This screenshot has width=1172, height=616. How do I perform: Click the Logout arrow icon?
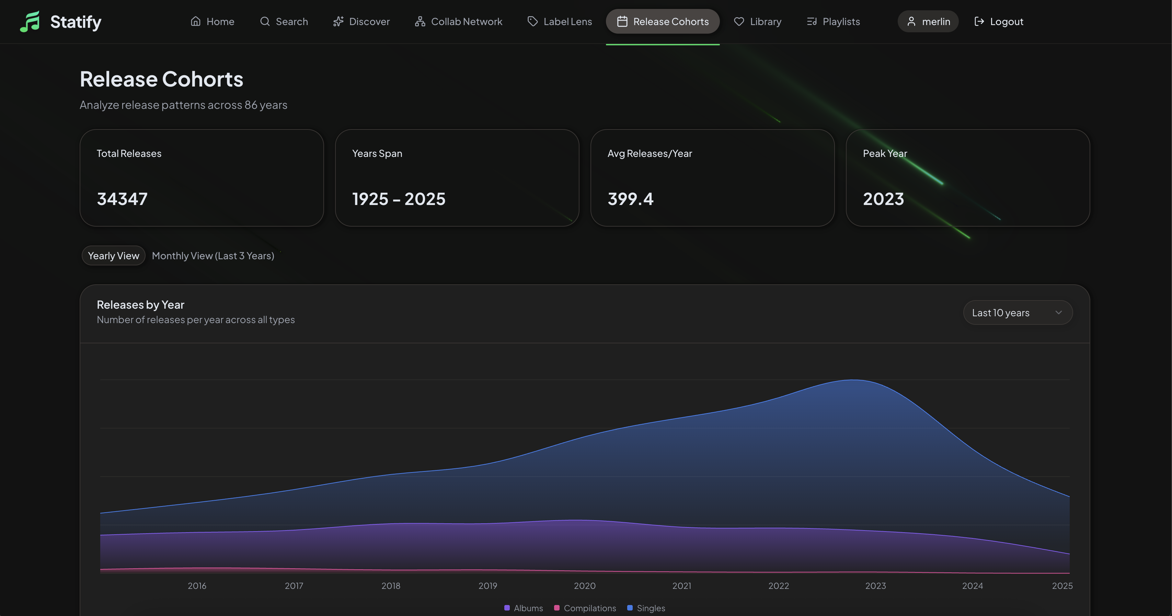point(979,21)
